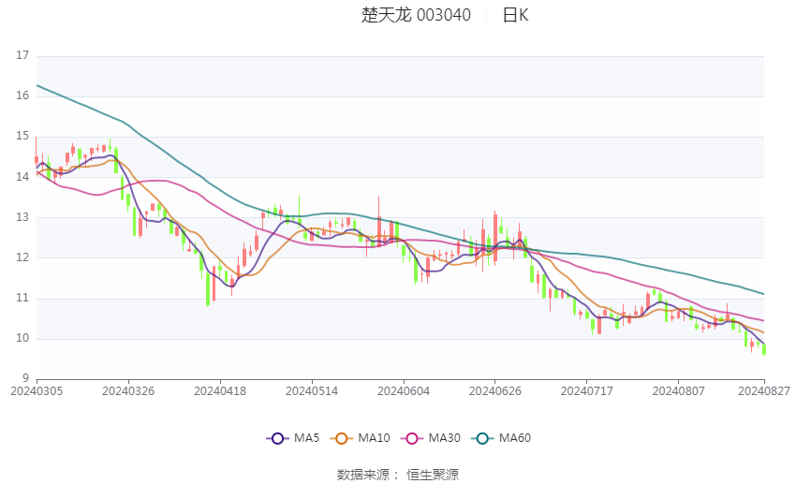Click the teal MA60 legend circle icon
Image resolution: width=796 pixels, height=484 pixels.
coord(481,438)
